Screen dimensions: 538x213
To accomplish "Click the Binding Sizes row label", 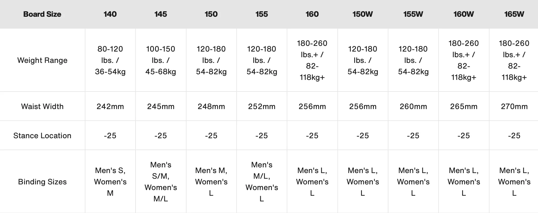I will click(x=42, y=182).
